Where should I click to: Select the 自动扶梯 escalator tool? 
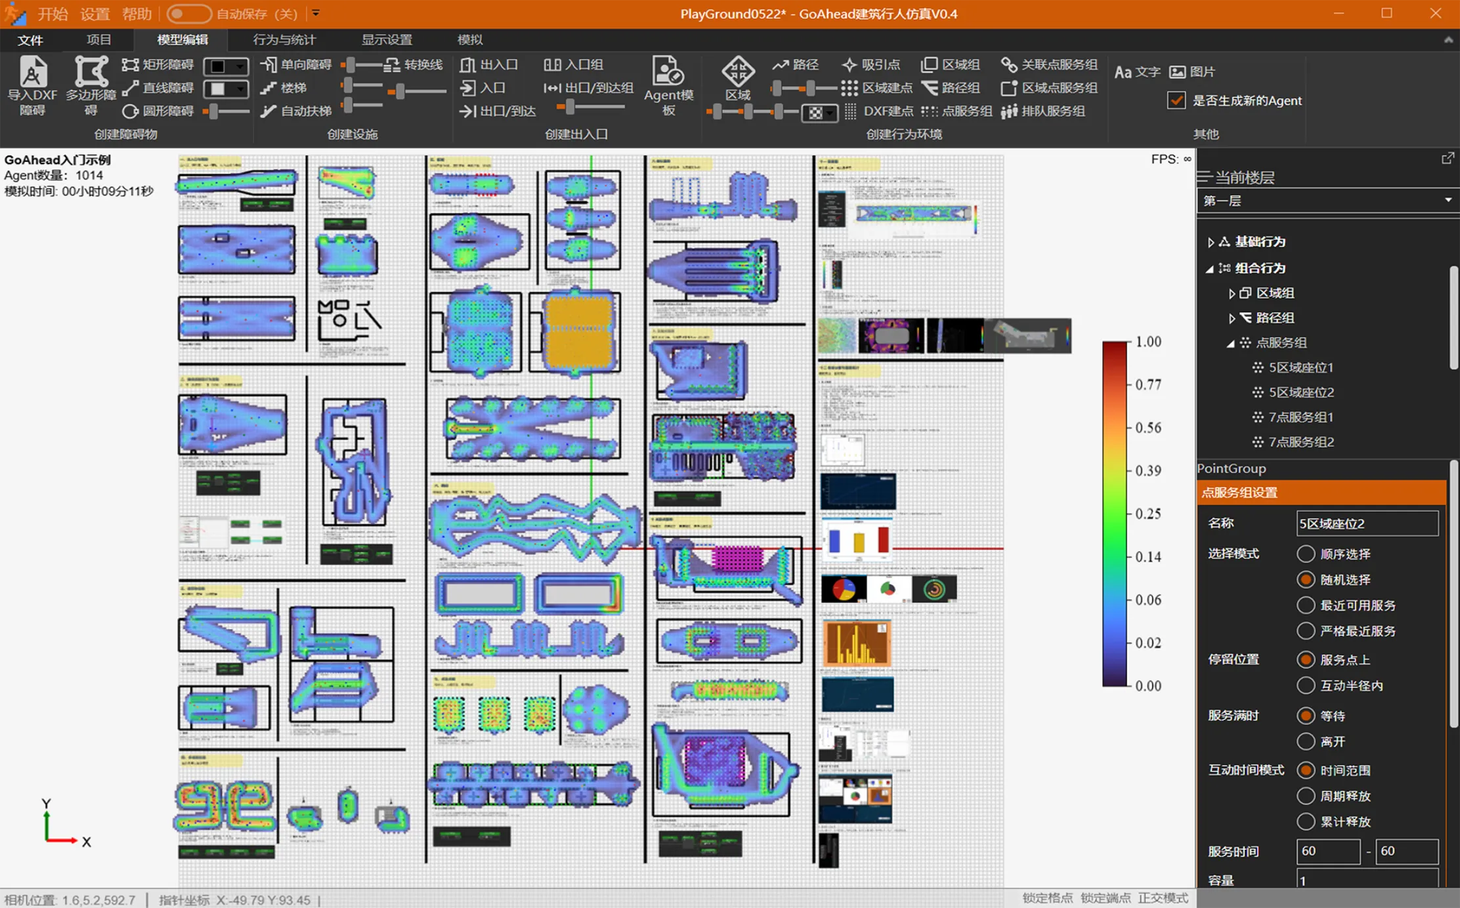coord(297,111)
